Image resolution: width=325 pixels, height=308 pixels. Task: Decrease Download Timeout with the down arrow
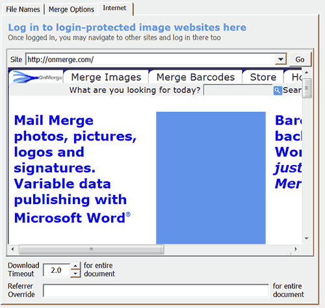(75, 274)
